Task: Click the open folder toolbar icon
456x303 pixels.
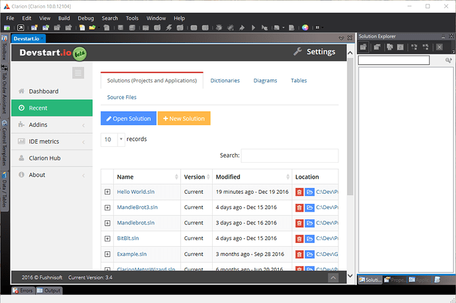Action: [x=92, y=28]
